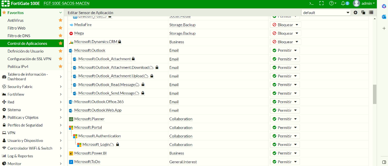Toggle the star next to Política IPv4
388x166 pixels.
coord(61,67)
